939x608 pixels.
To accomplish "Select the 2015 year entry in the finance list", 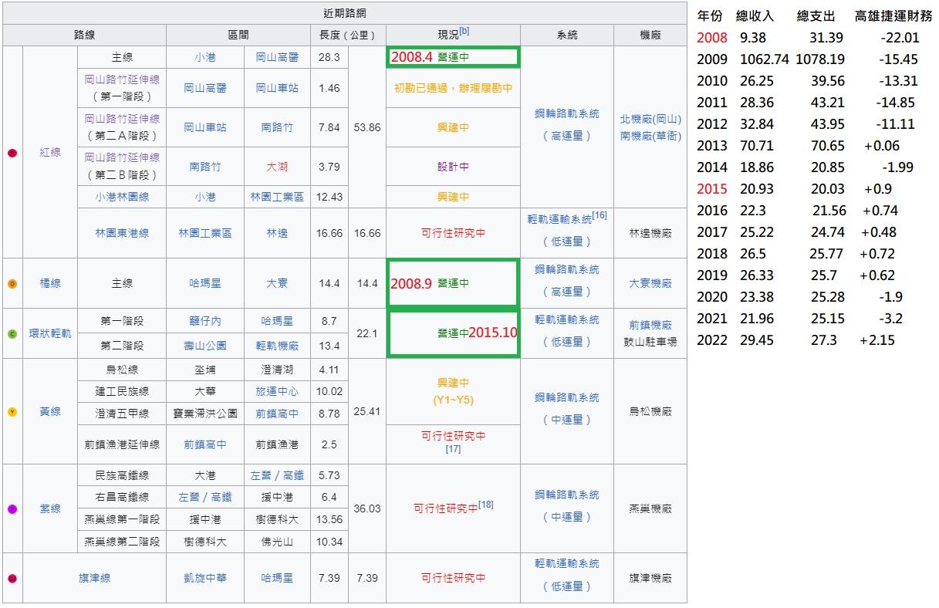I will [x=711, y=189].
